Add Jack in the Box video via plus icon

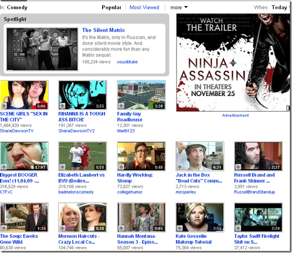click(x=180, y=167)
